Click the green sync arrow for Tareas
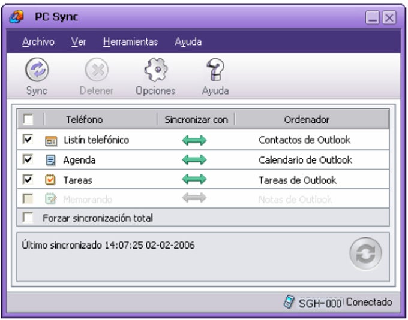Viewport: 408px width, 320px height. point(194,179)
